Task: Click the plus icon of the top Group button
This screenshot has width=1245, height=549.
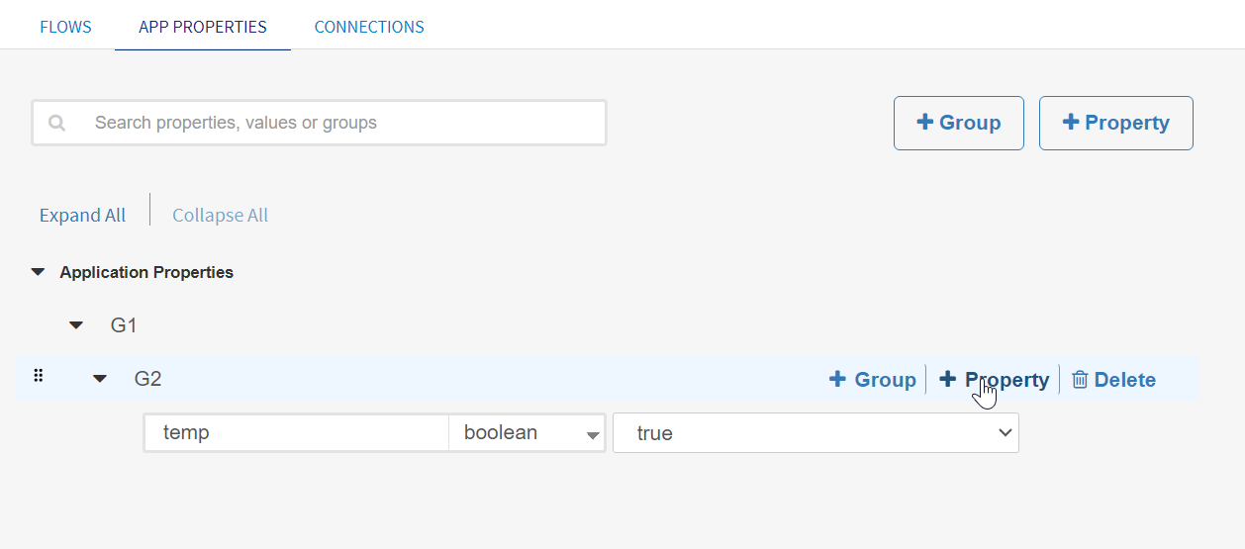Action: tap(925, 122)
